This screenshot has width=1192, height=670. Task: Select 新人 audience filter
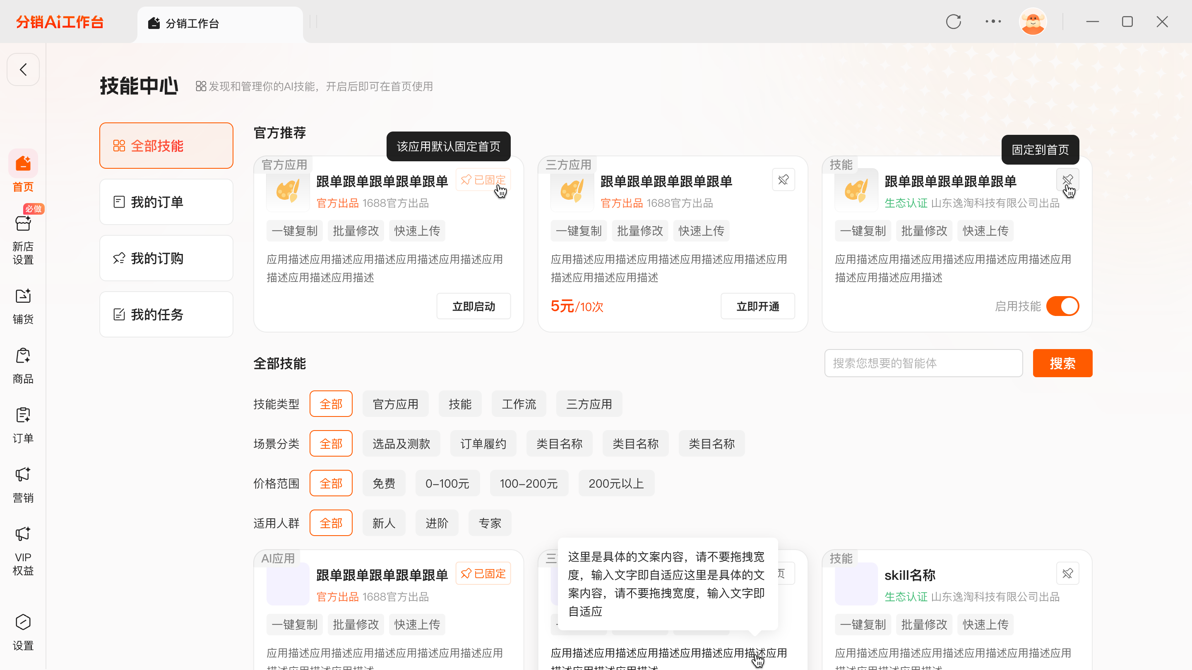pyautogui.click(x=384, y=524)
